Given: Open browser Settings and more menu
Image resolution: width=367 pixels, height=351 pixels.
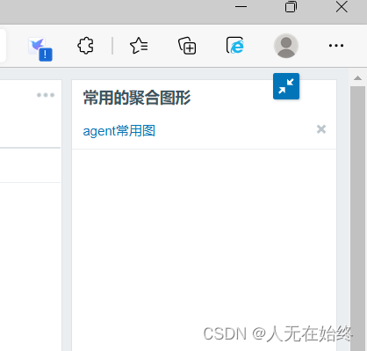Looking at the screenshot, I should point(336,46).
